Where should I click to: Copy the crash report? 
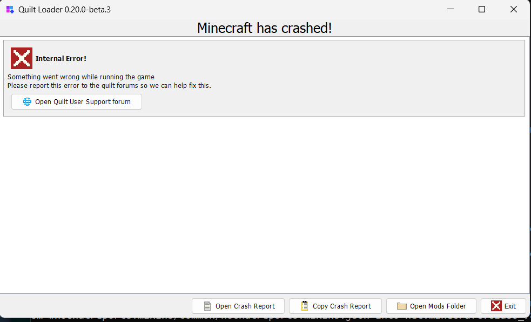click(x=335, y=306)
